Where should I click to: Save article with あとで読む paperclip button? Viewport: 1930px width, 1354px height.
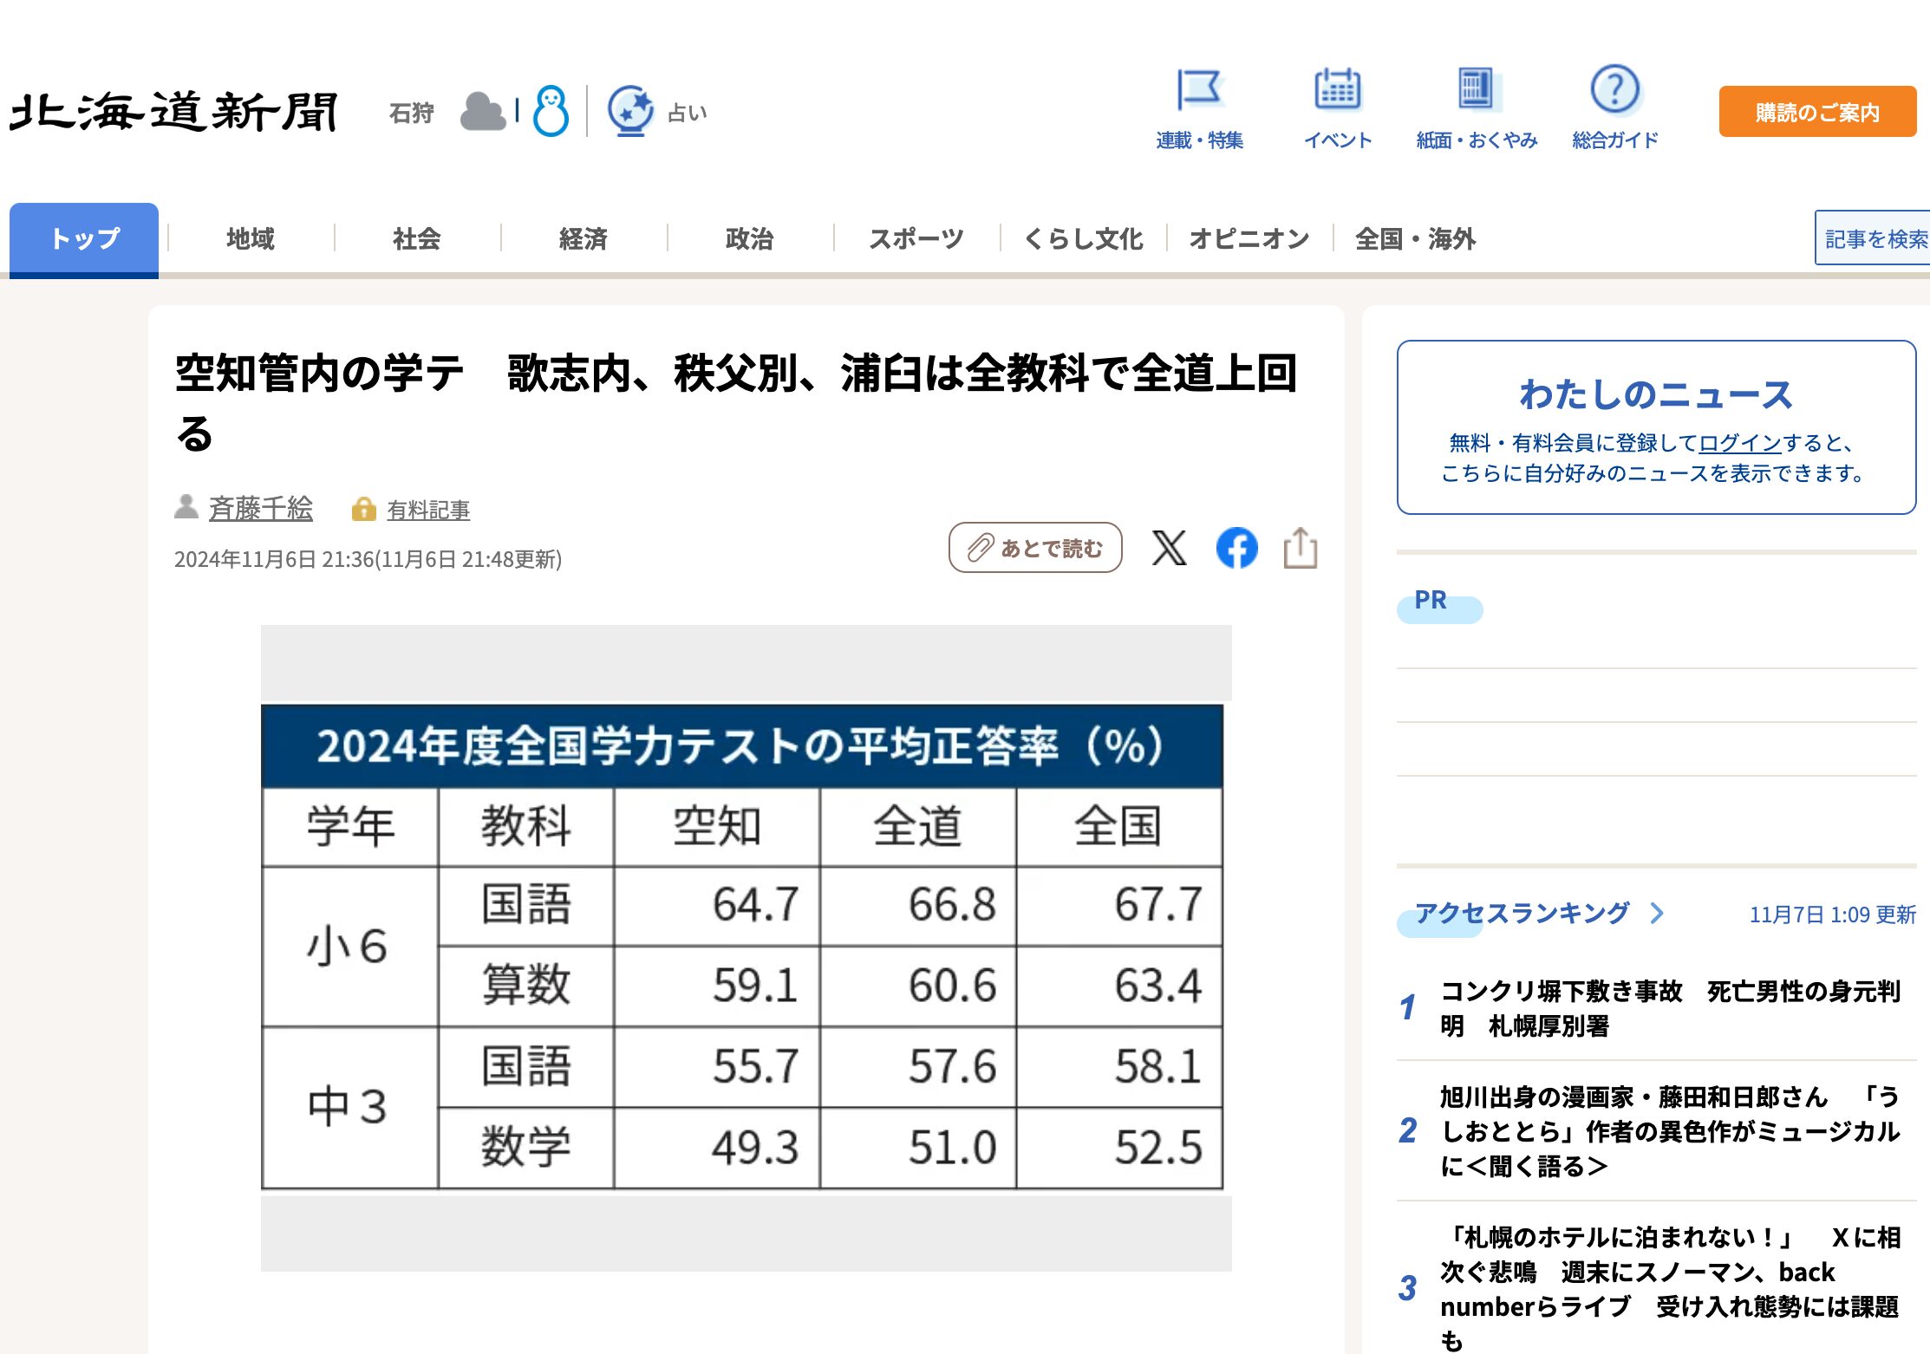(1035, 548)
